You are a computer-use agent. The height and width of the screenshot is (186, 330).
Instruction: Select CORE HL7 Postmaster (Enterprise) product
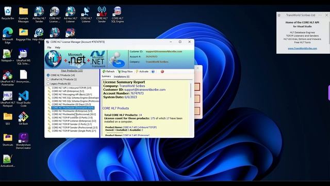pyautogui.click(x=72, y=111)
